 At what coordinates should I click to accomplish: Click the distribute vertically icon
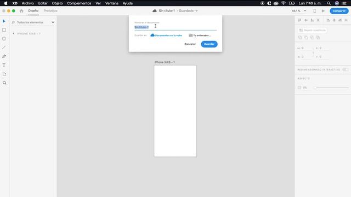pos(318,20)
